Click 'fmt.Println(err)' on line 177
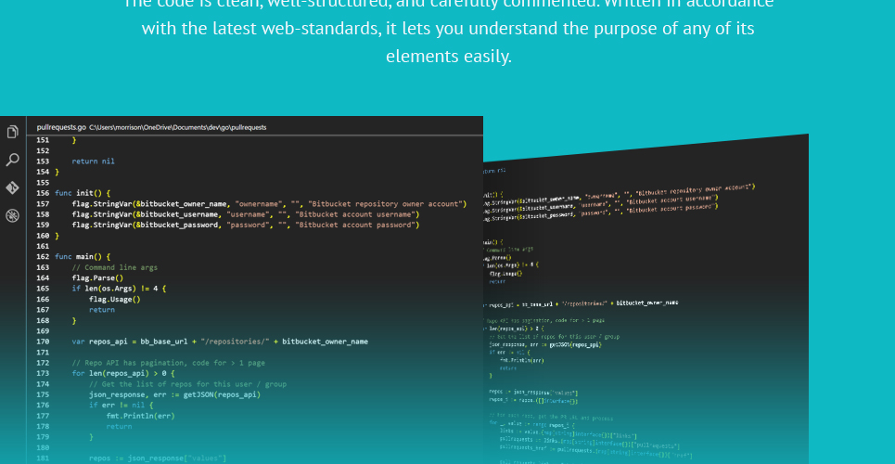The image size is (895, 464). [x=140, y=416]
